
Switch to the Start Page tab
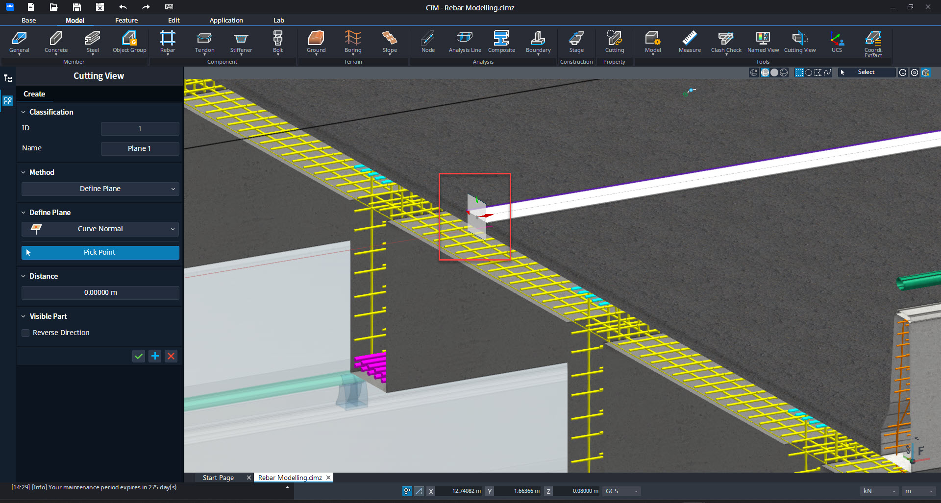(218, 478)
